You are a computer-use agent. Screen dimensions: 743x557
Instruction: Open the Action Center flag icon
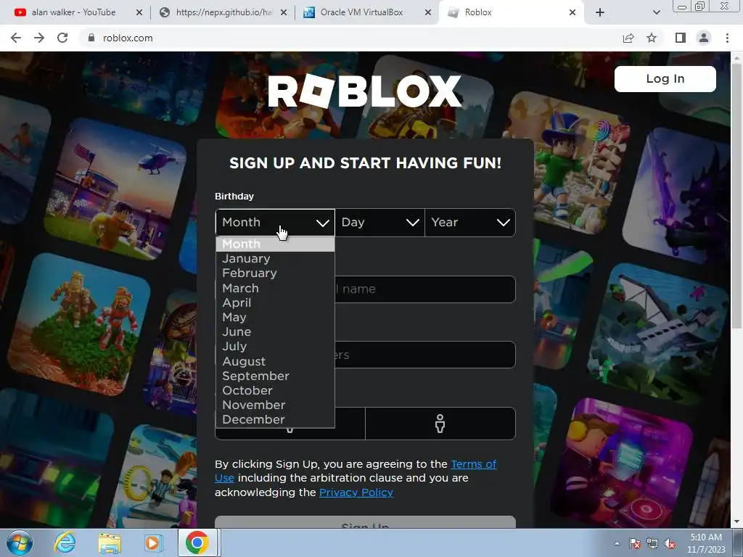point(635,543)
